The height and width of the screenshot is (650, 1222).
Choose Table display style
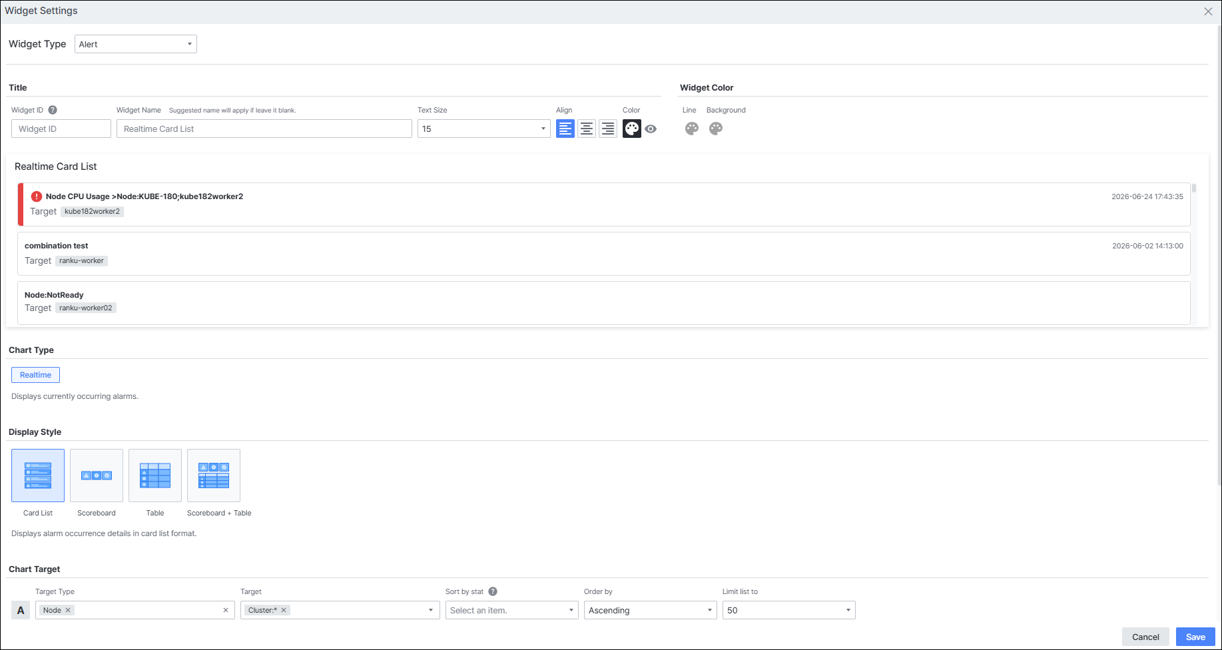point(155,476)
